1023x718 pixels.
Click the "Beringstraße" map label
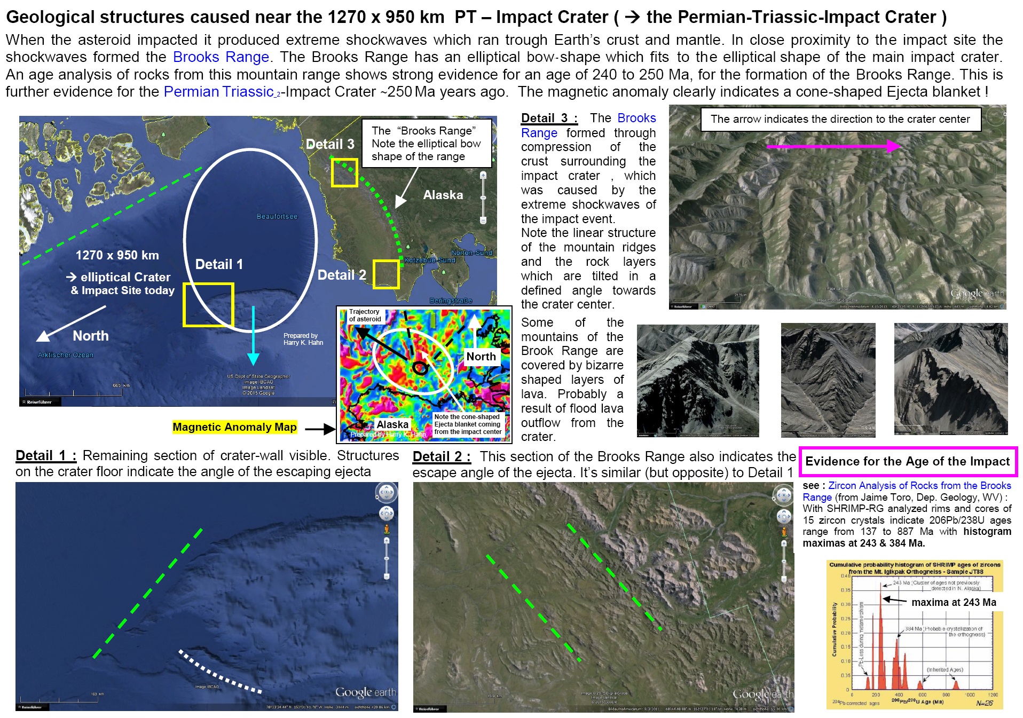[x=451, y=301]
